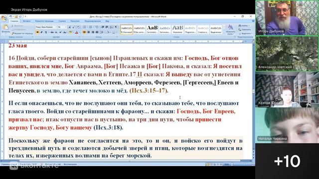Image resolution: width=319 pixels, height=179 pixels.
Task: Click the Find (Найти) button
Action: 244,26
